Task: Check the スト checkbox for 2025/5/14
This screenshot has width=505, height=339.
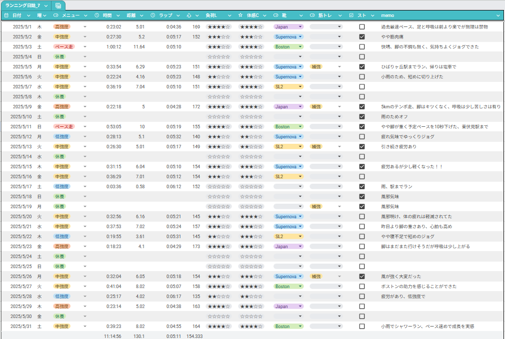Action: pyautogui.click(x=362, y=157)
